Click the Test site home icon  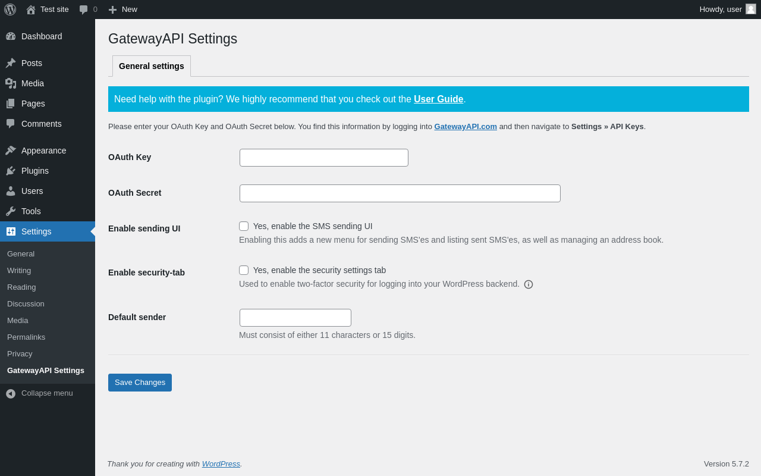coord(31,10)
